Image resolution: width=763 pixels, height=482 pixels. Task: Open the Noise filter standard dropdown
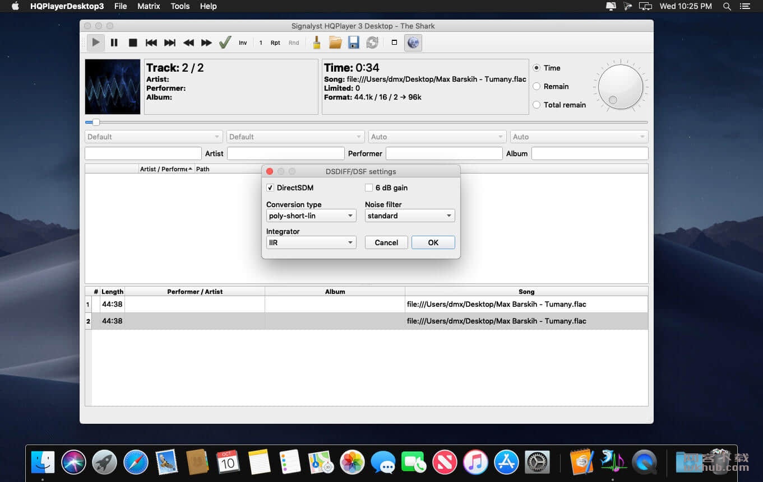coord(410,216)
